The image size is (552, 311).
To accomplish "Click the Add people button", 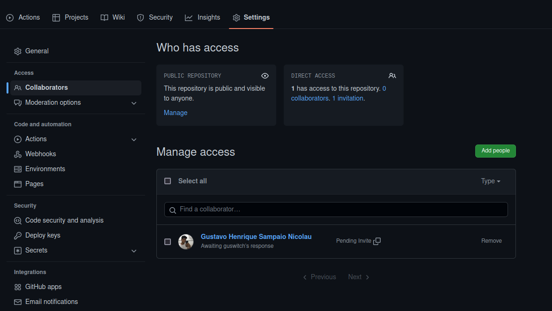I will [x=495, y=151].
